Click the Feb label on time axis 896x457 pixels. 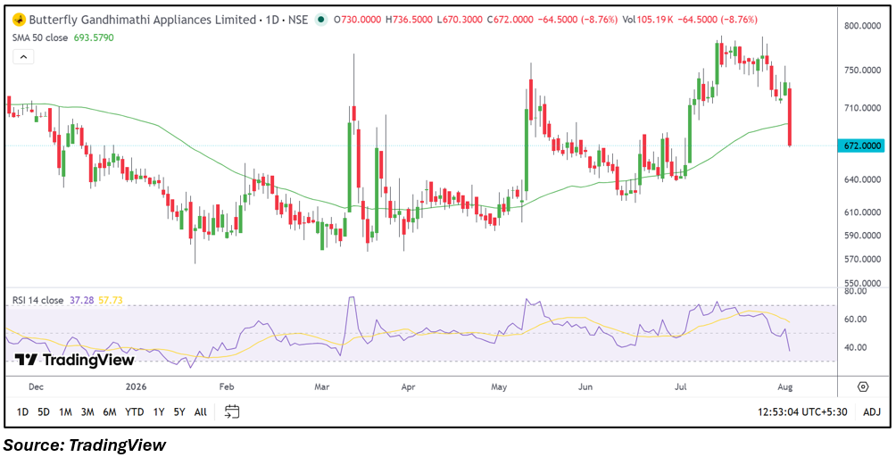click(227, 386)
